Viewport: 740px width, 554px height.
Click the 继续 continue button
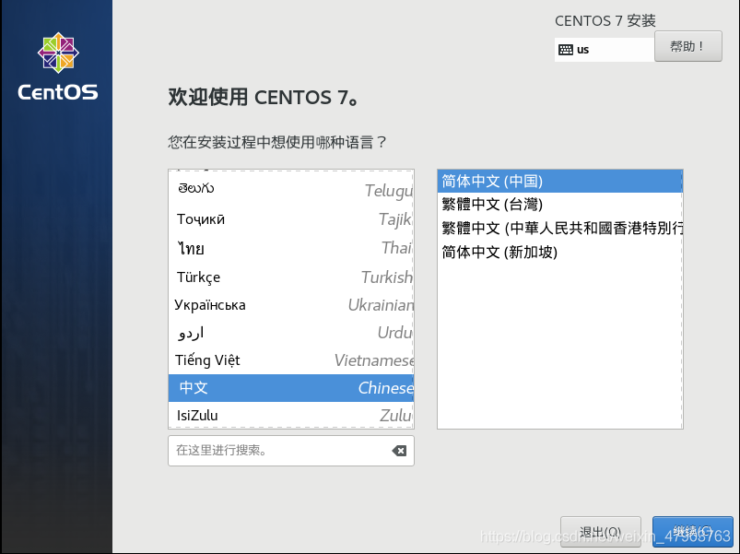click(692, 532)
